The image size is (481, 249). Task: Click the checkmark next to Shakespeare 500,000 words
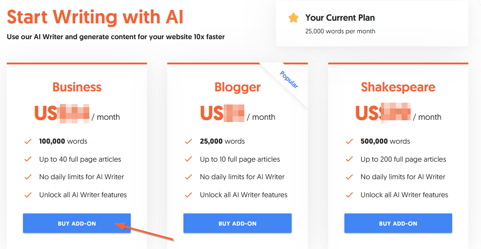(349, 141)
